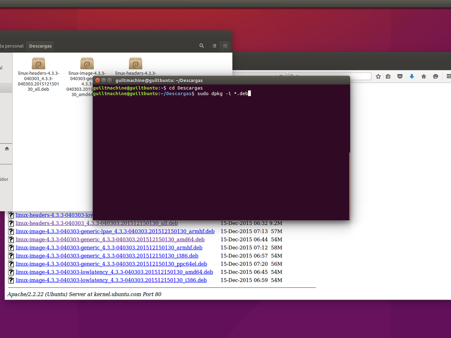The width and height of the screenshot is (451, 338).
Task: Bookmark this page with the star
Action: click(378, 76)
